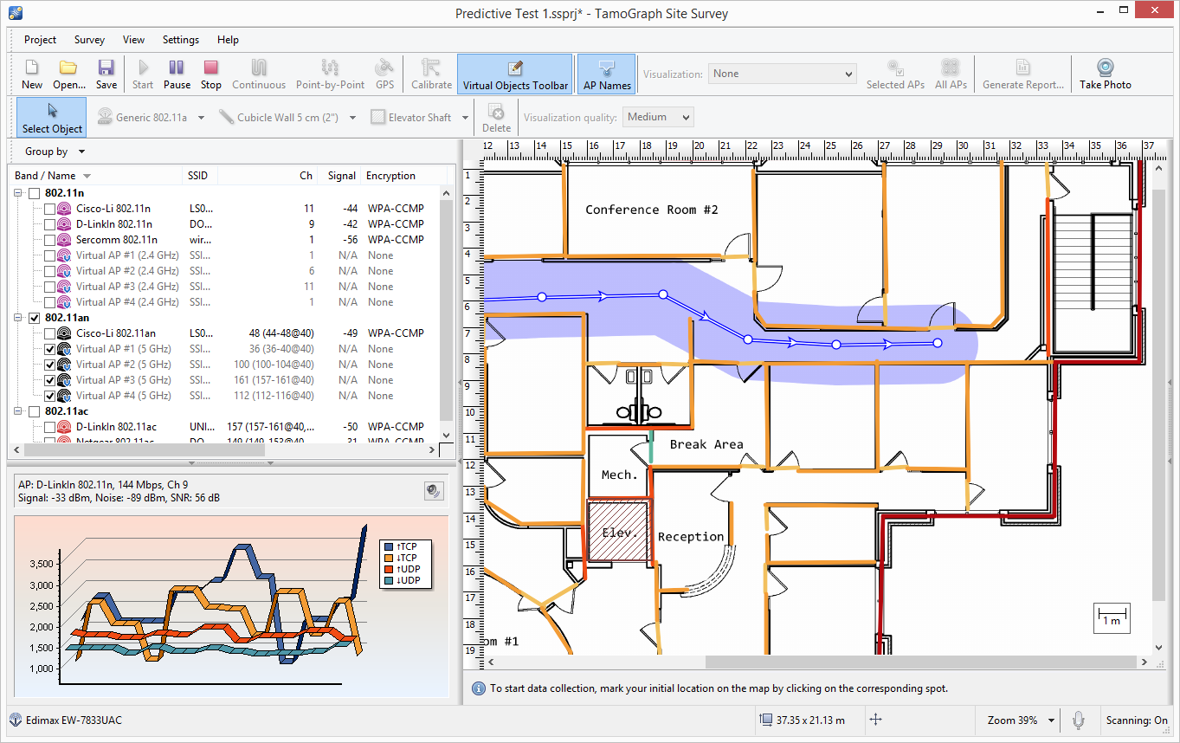1180x743 pixels.
Task: Open the Help menu
Action: click(x=228, y=40)
